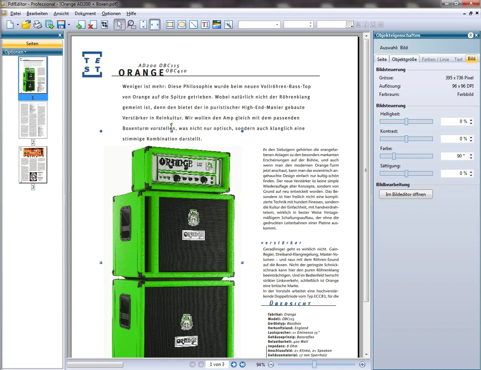
Task: Click the zoom magnifier tool
Action: (132, 25)
